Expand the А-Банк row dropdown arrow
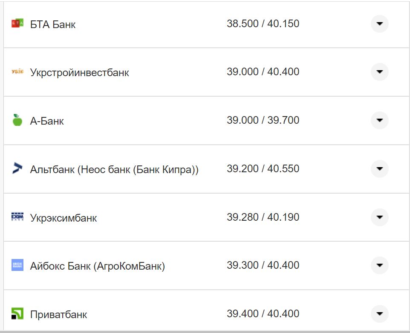Image resolution: width=410 pixels, height=333 pixels. [x=379, y=120]
